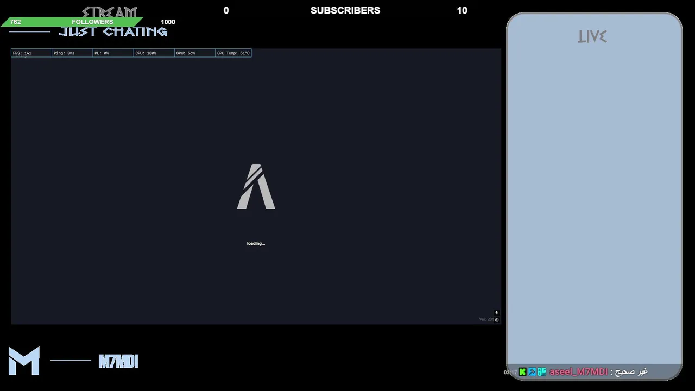The height and width of the screenshot is (391, 695).
Task: Click the round icon beside Ver. 281
Action: click(x=496, y=320)
